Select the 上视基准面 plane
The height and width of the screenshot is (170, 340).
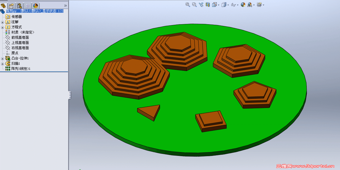20,43
